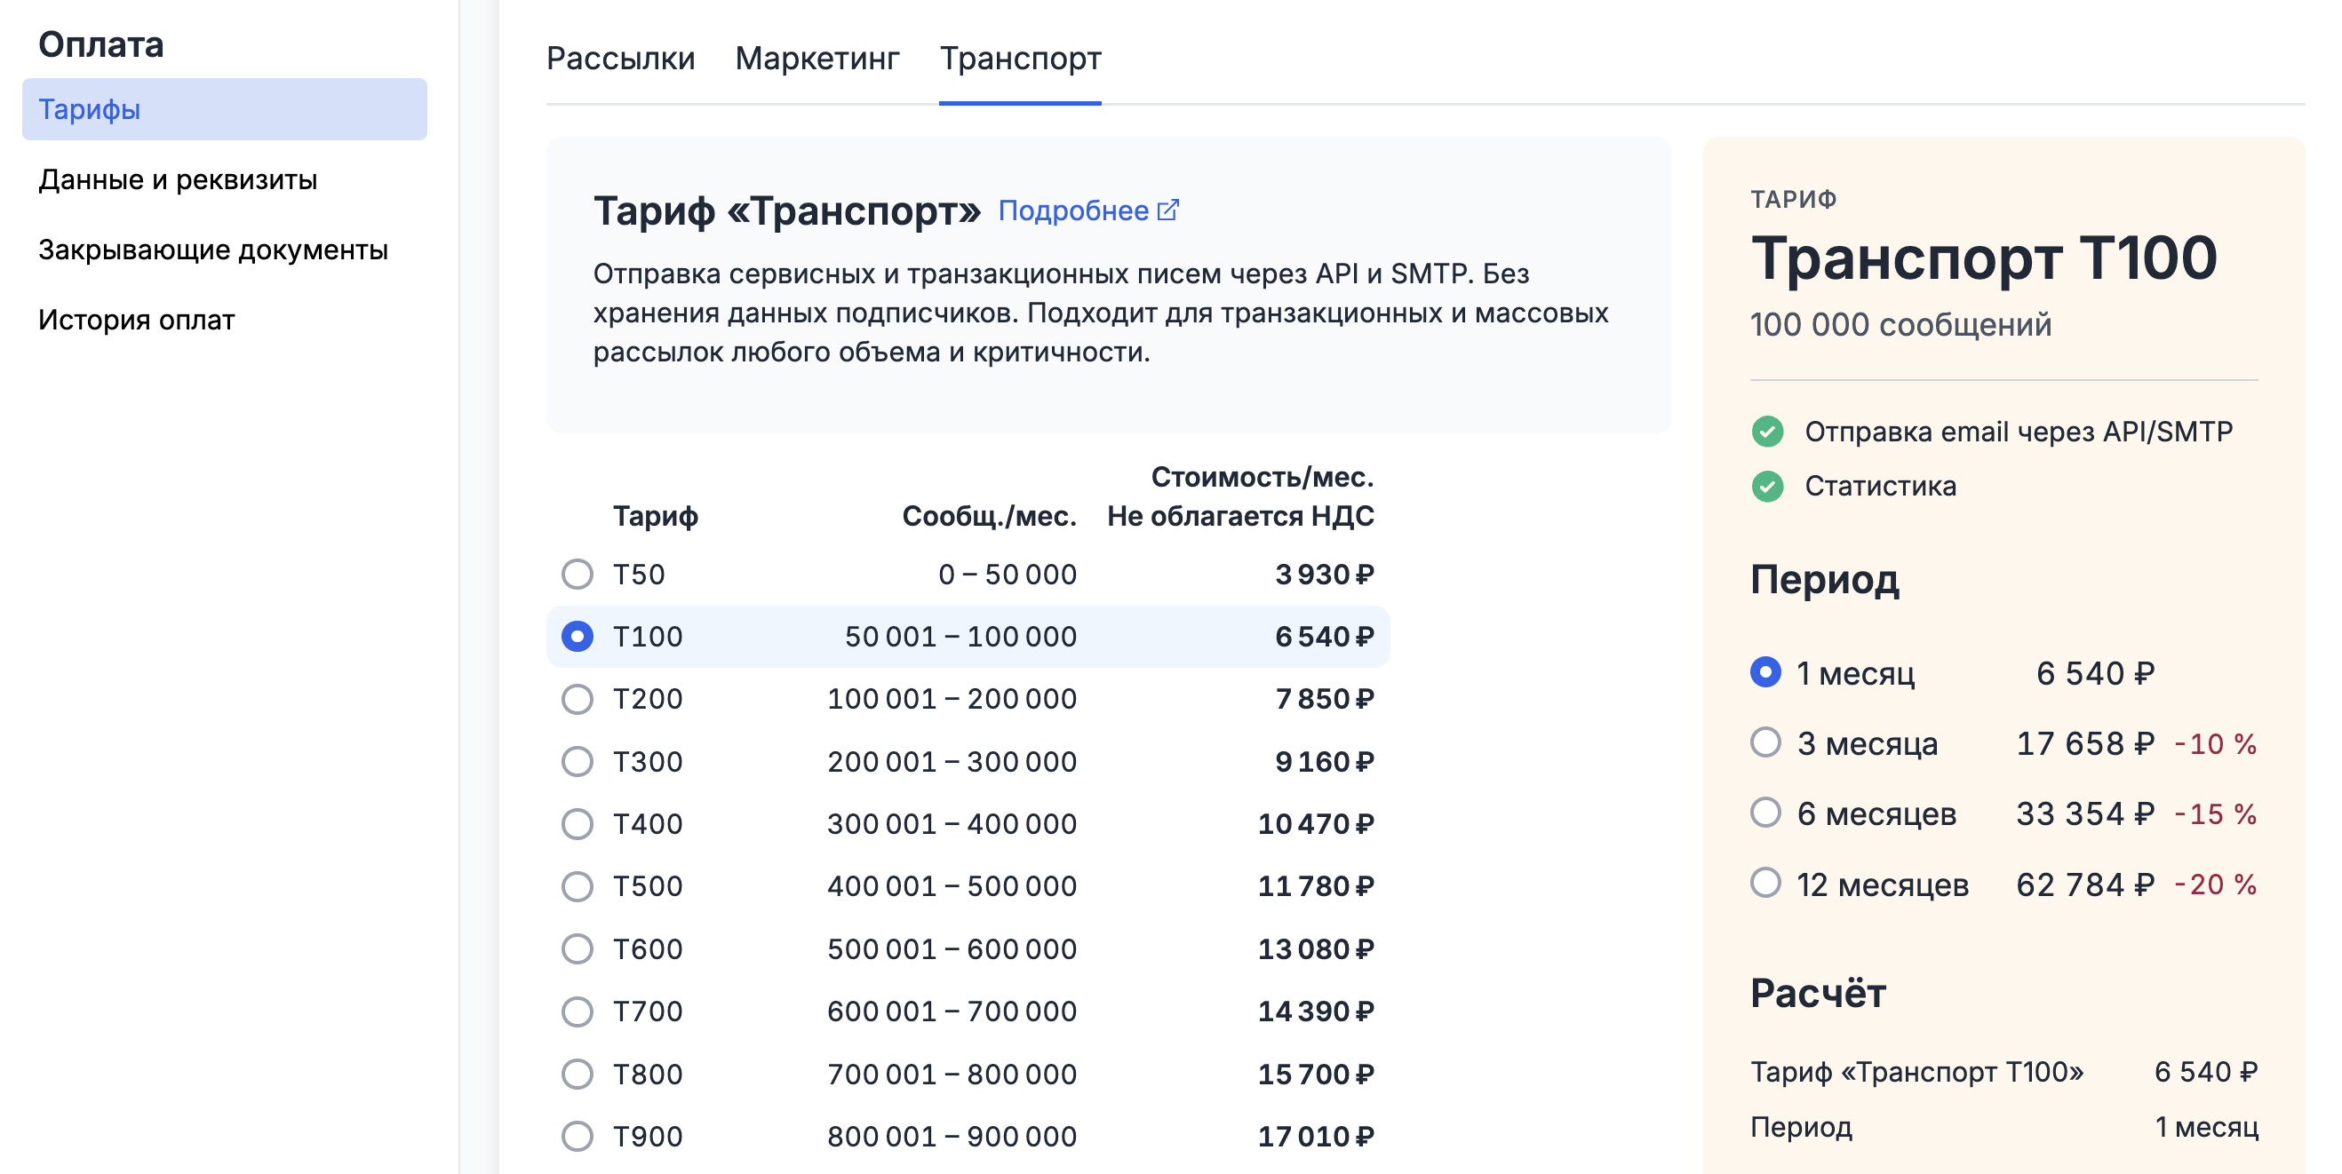The image size is (2342, 1174).
Task: Select the T700 tariff
Action: point(576,1011)
